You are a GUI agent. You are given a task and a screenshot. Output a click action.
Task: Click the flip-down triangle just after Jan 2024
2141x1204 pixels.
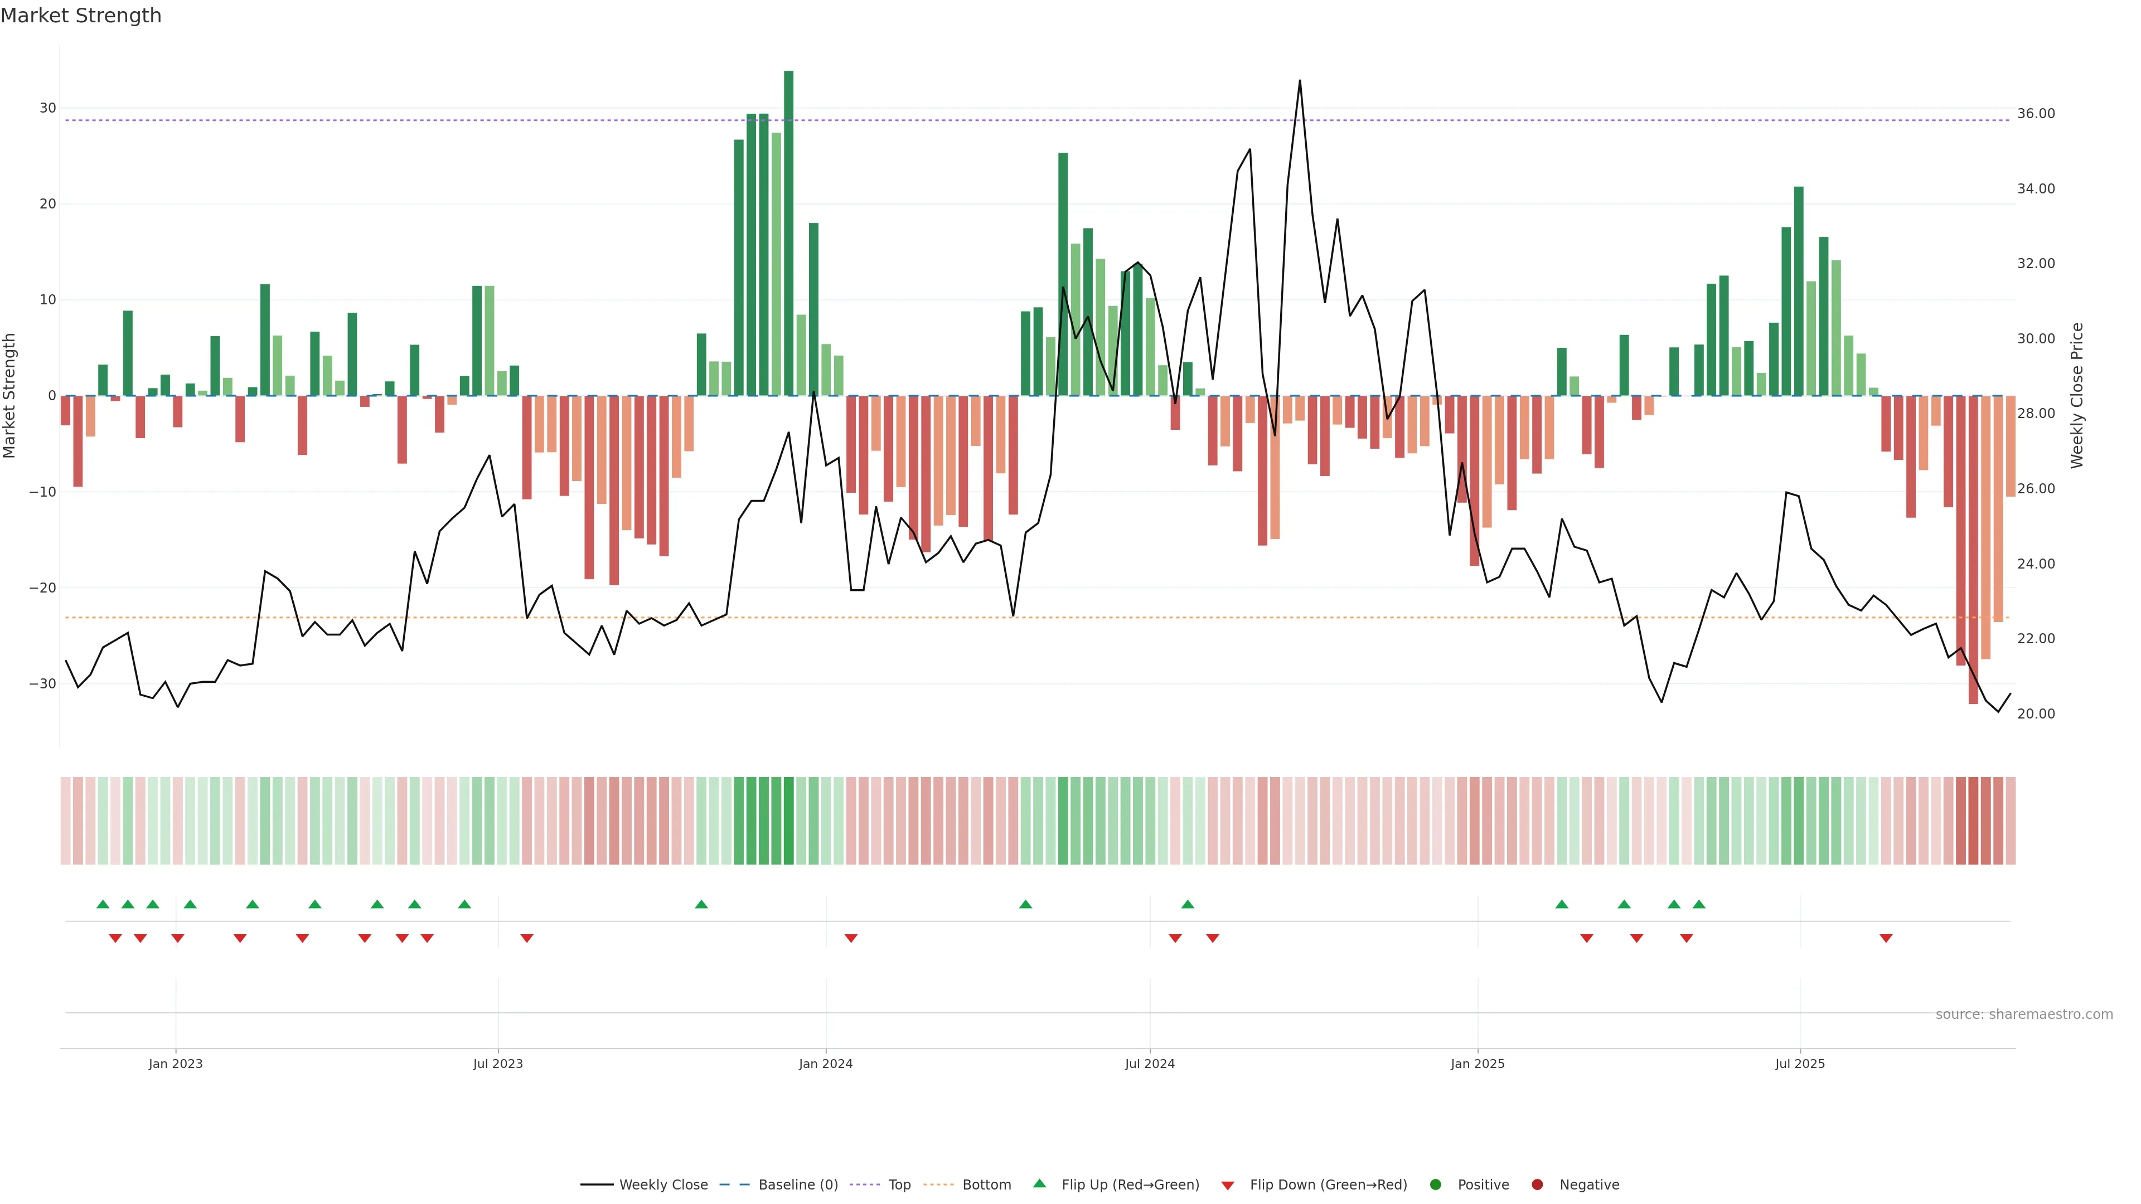(851, 938)
